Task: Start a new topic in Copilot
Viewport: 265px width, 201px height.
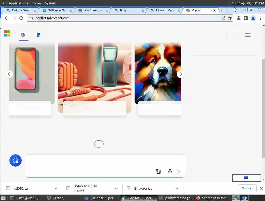Action: tap(16, 160)
